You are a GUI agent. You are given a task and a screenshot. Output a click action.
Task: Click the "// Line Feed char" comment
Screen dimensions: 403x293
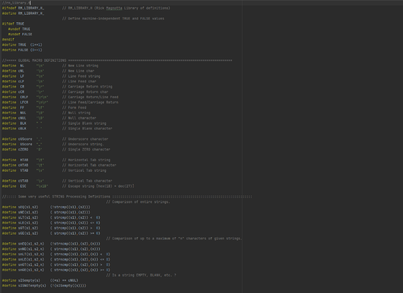tap(79, 81)
